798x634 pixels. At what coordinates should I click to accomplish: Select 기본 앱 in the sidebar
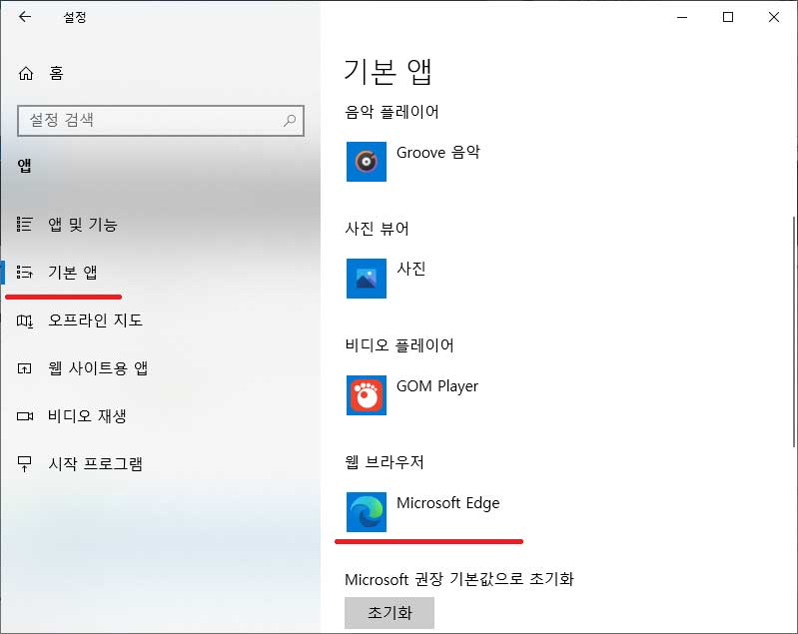pyautogui.click(x=72, y=273)
